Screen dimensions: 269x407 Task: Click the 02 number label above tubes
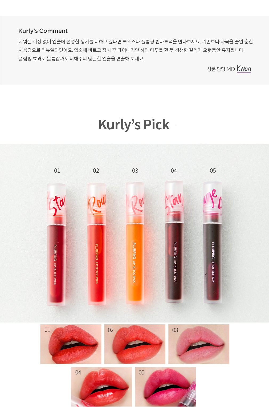point(96,171)
